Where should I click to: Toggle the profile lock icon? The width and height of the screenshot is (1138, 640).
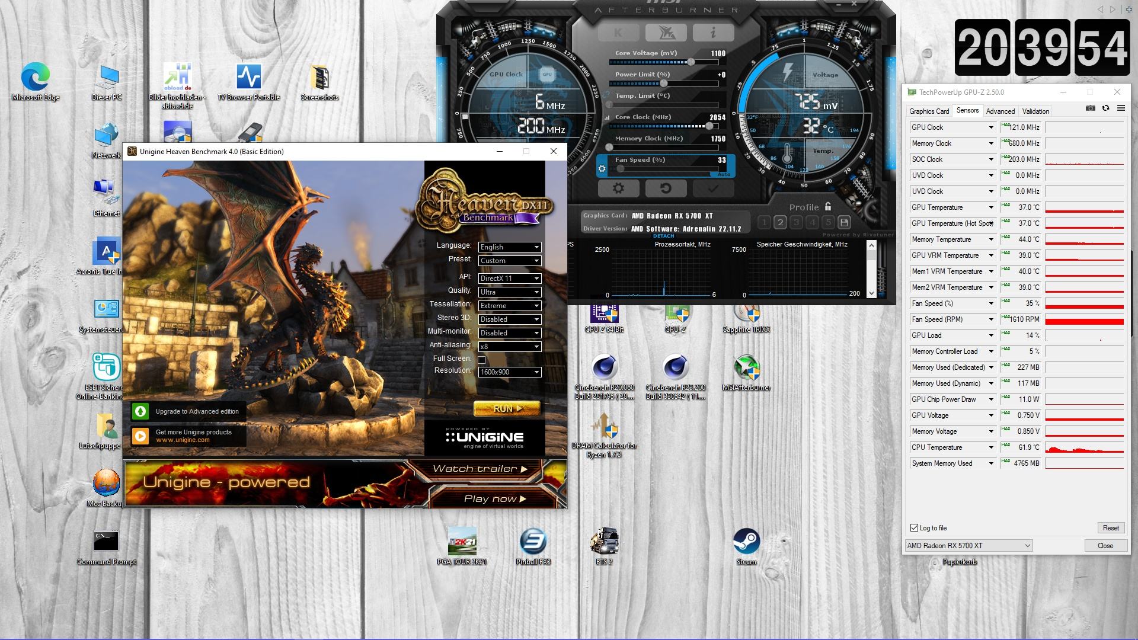828,207
